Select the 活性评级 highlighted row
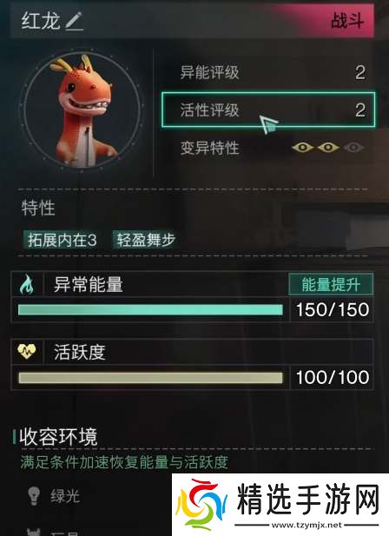The image size is (389, 536). (268, 109)
